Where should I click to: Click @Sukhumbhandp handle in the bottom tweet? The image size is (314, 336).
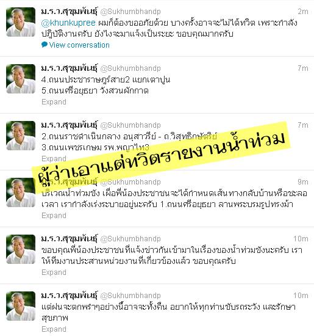click(130, 296)
